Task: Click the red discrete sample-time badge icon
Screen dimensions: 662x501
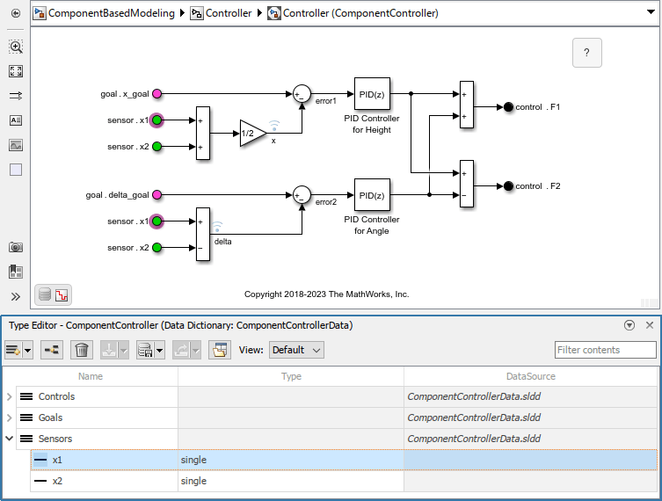Action: tap(62, 294)
